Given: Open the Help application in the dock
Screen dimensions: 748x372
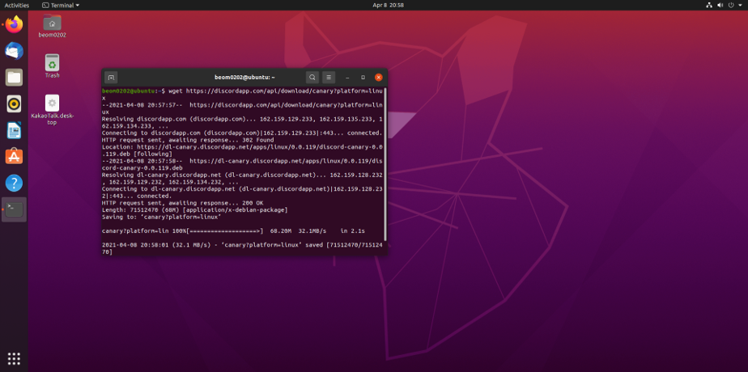Looking at the screenshot, I should pyautogui.click(x=14, y=183).
